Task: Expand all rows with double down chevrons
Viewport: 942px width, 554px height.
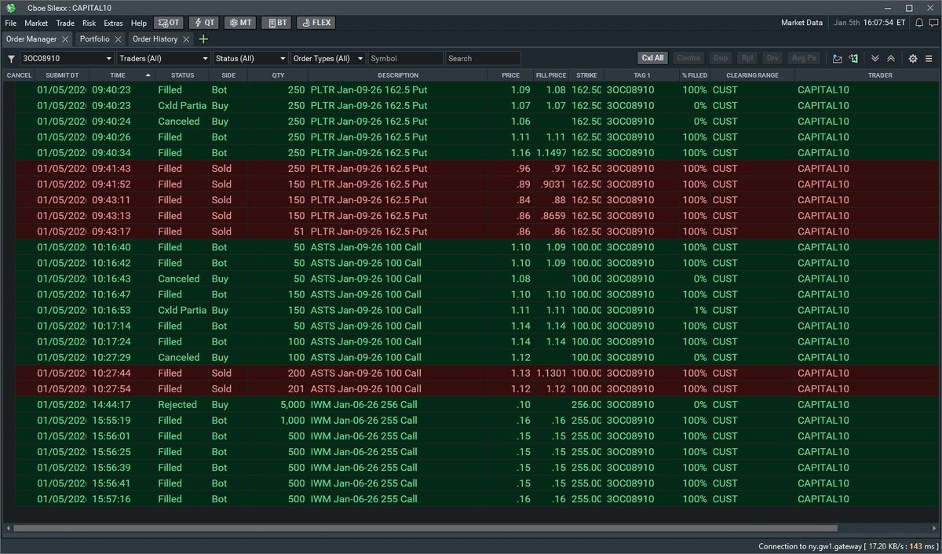Action: 875,58
